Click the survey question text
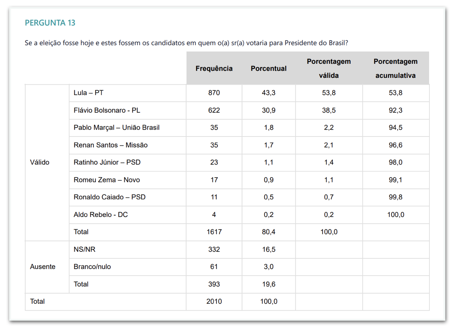The height and width of the screenshot is (330, 455). pos(186,43)
